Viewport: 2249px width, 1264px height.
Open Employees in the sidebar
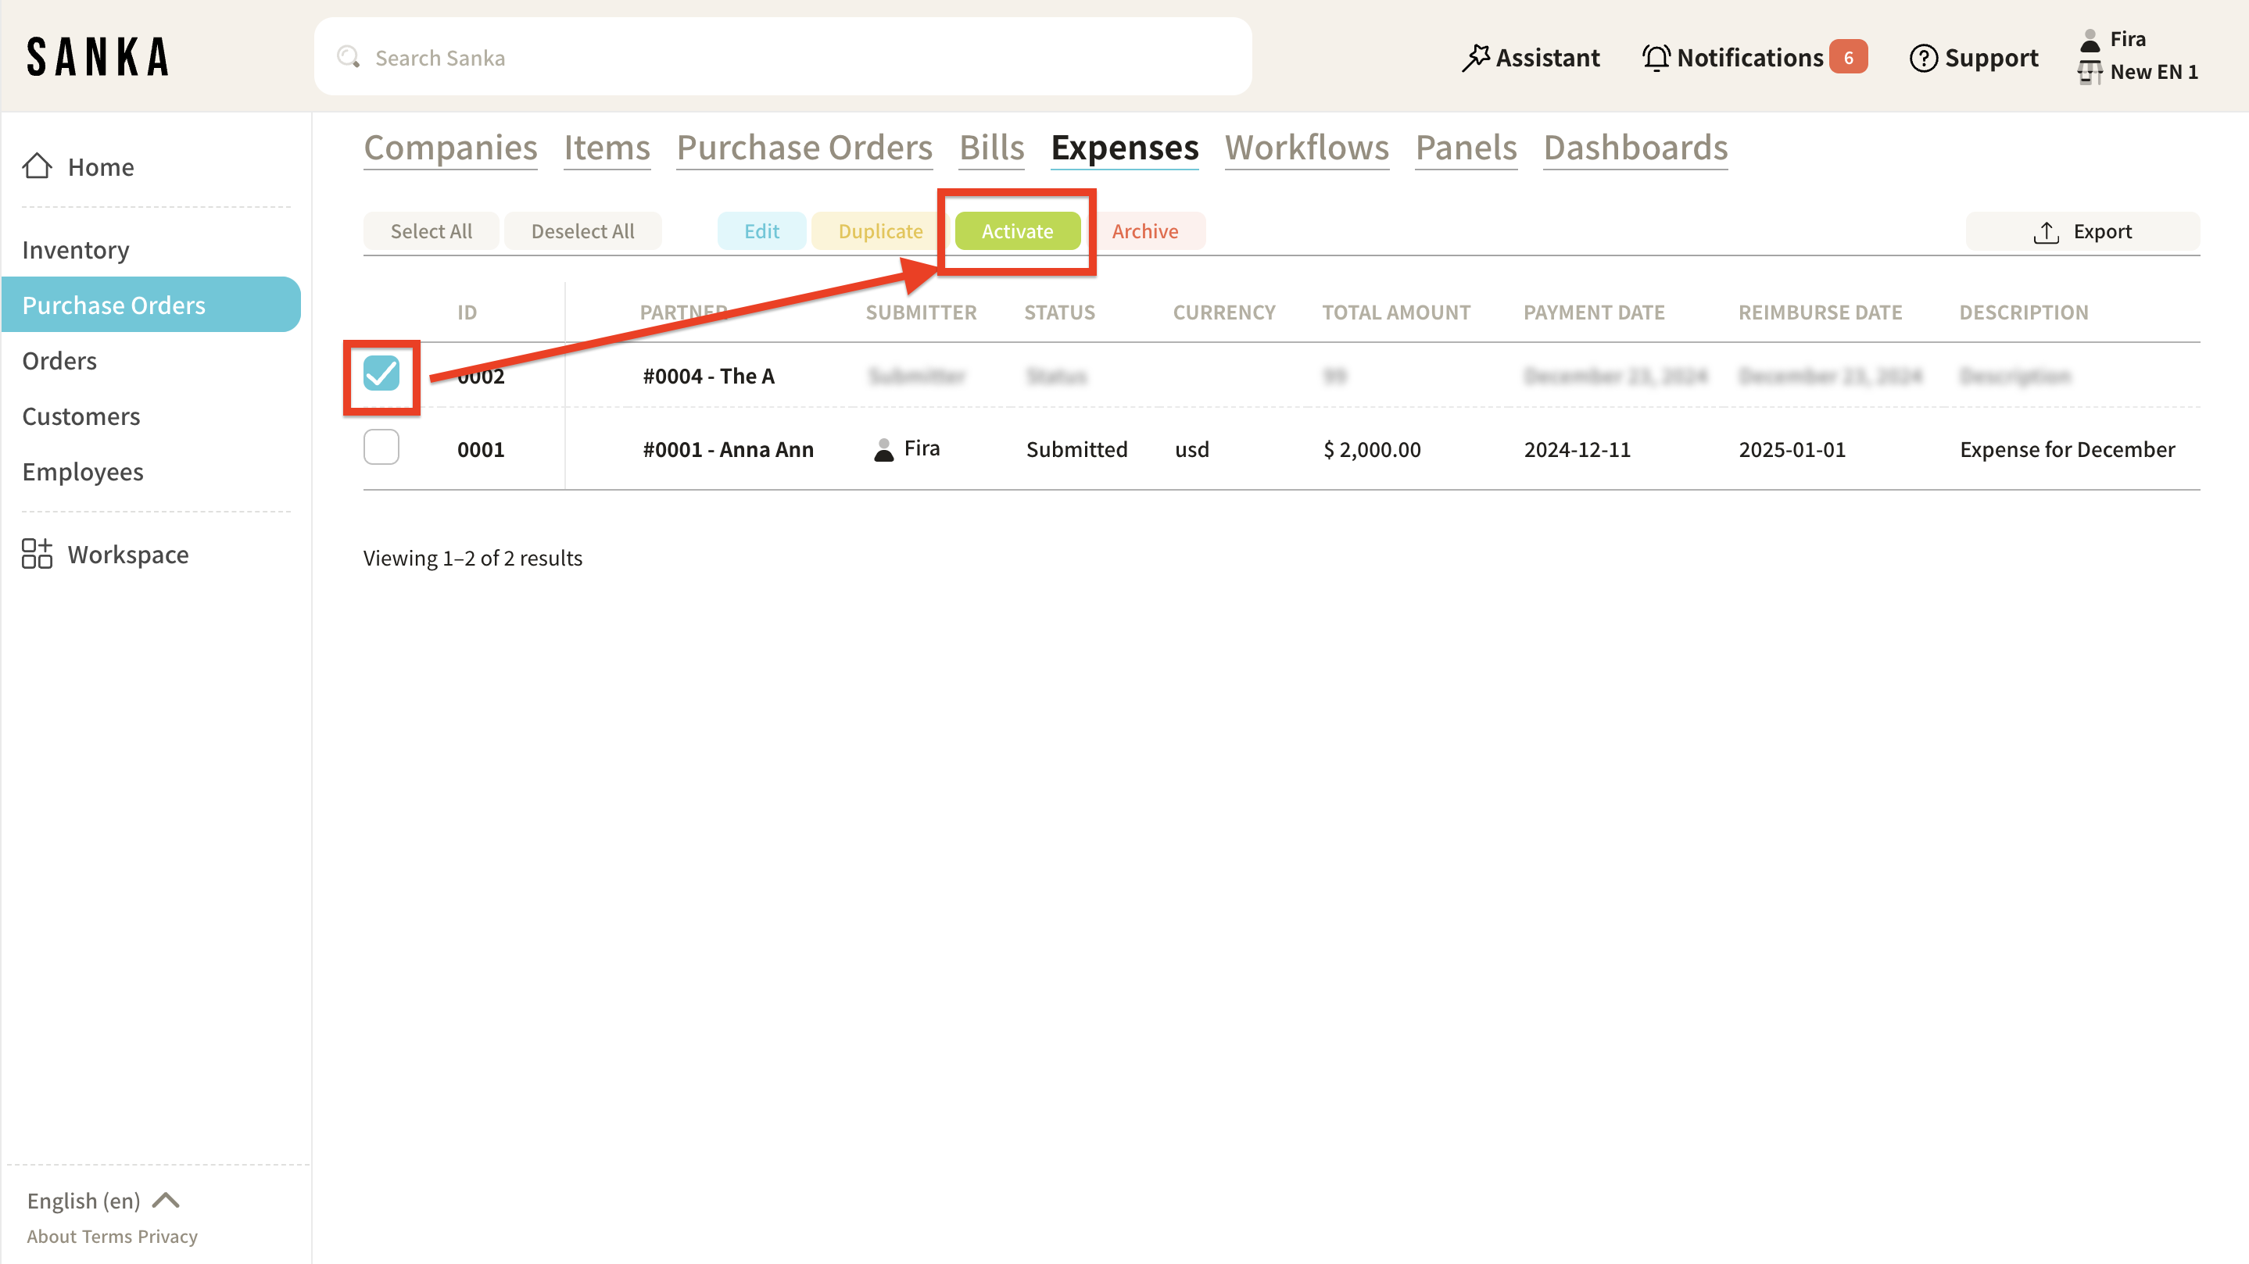(x=83, y=471)
